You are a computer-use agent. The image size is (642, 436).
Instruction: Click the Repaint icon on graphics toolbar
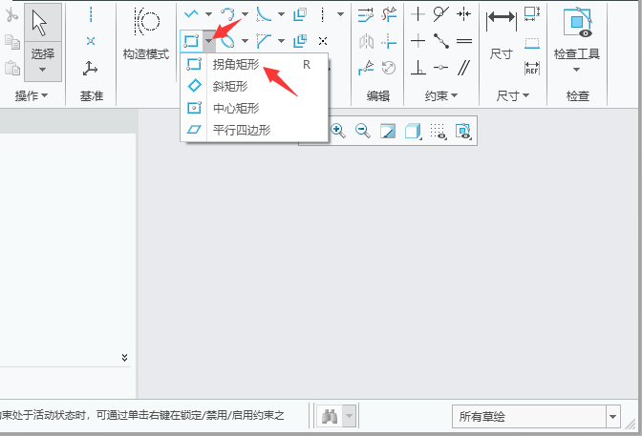(388, 131)
